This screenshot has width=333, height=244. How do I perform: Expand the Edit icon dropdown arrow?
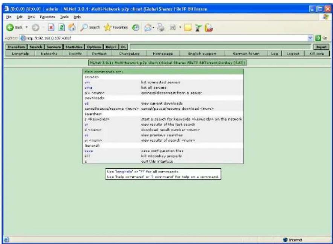180,27
